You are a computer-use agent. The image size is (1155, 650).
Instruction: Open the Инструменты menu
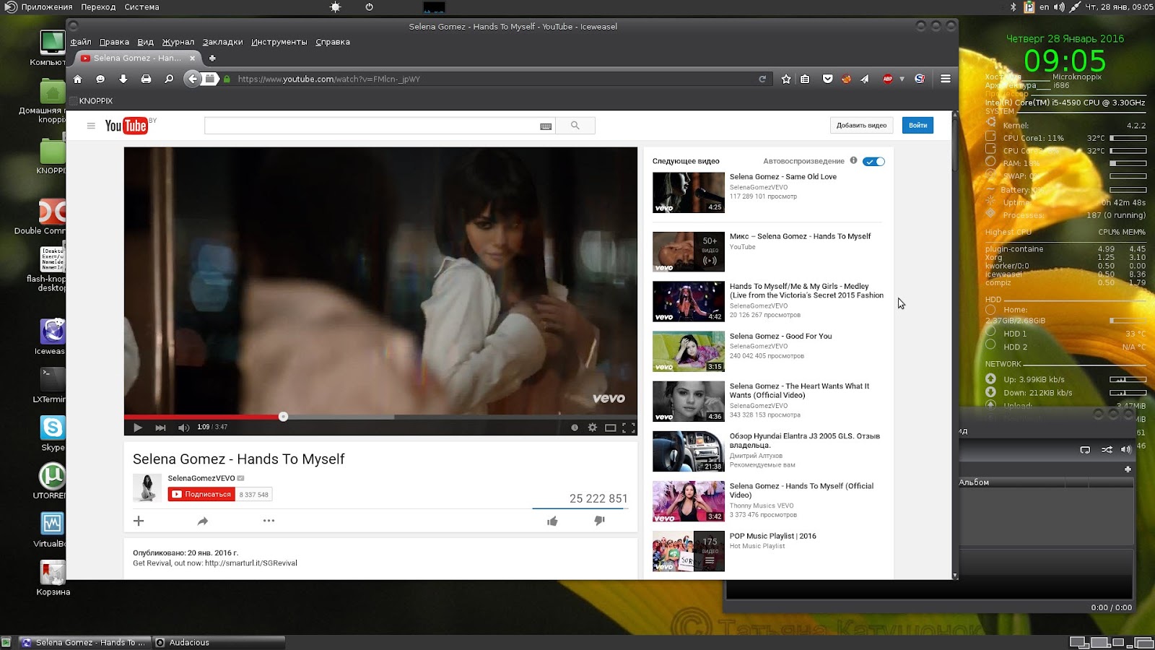279,42
